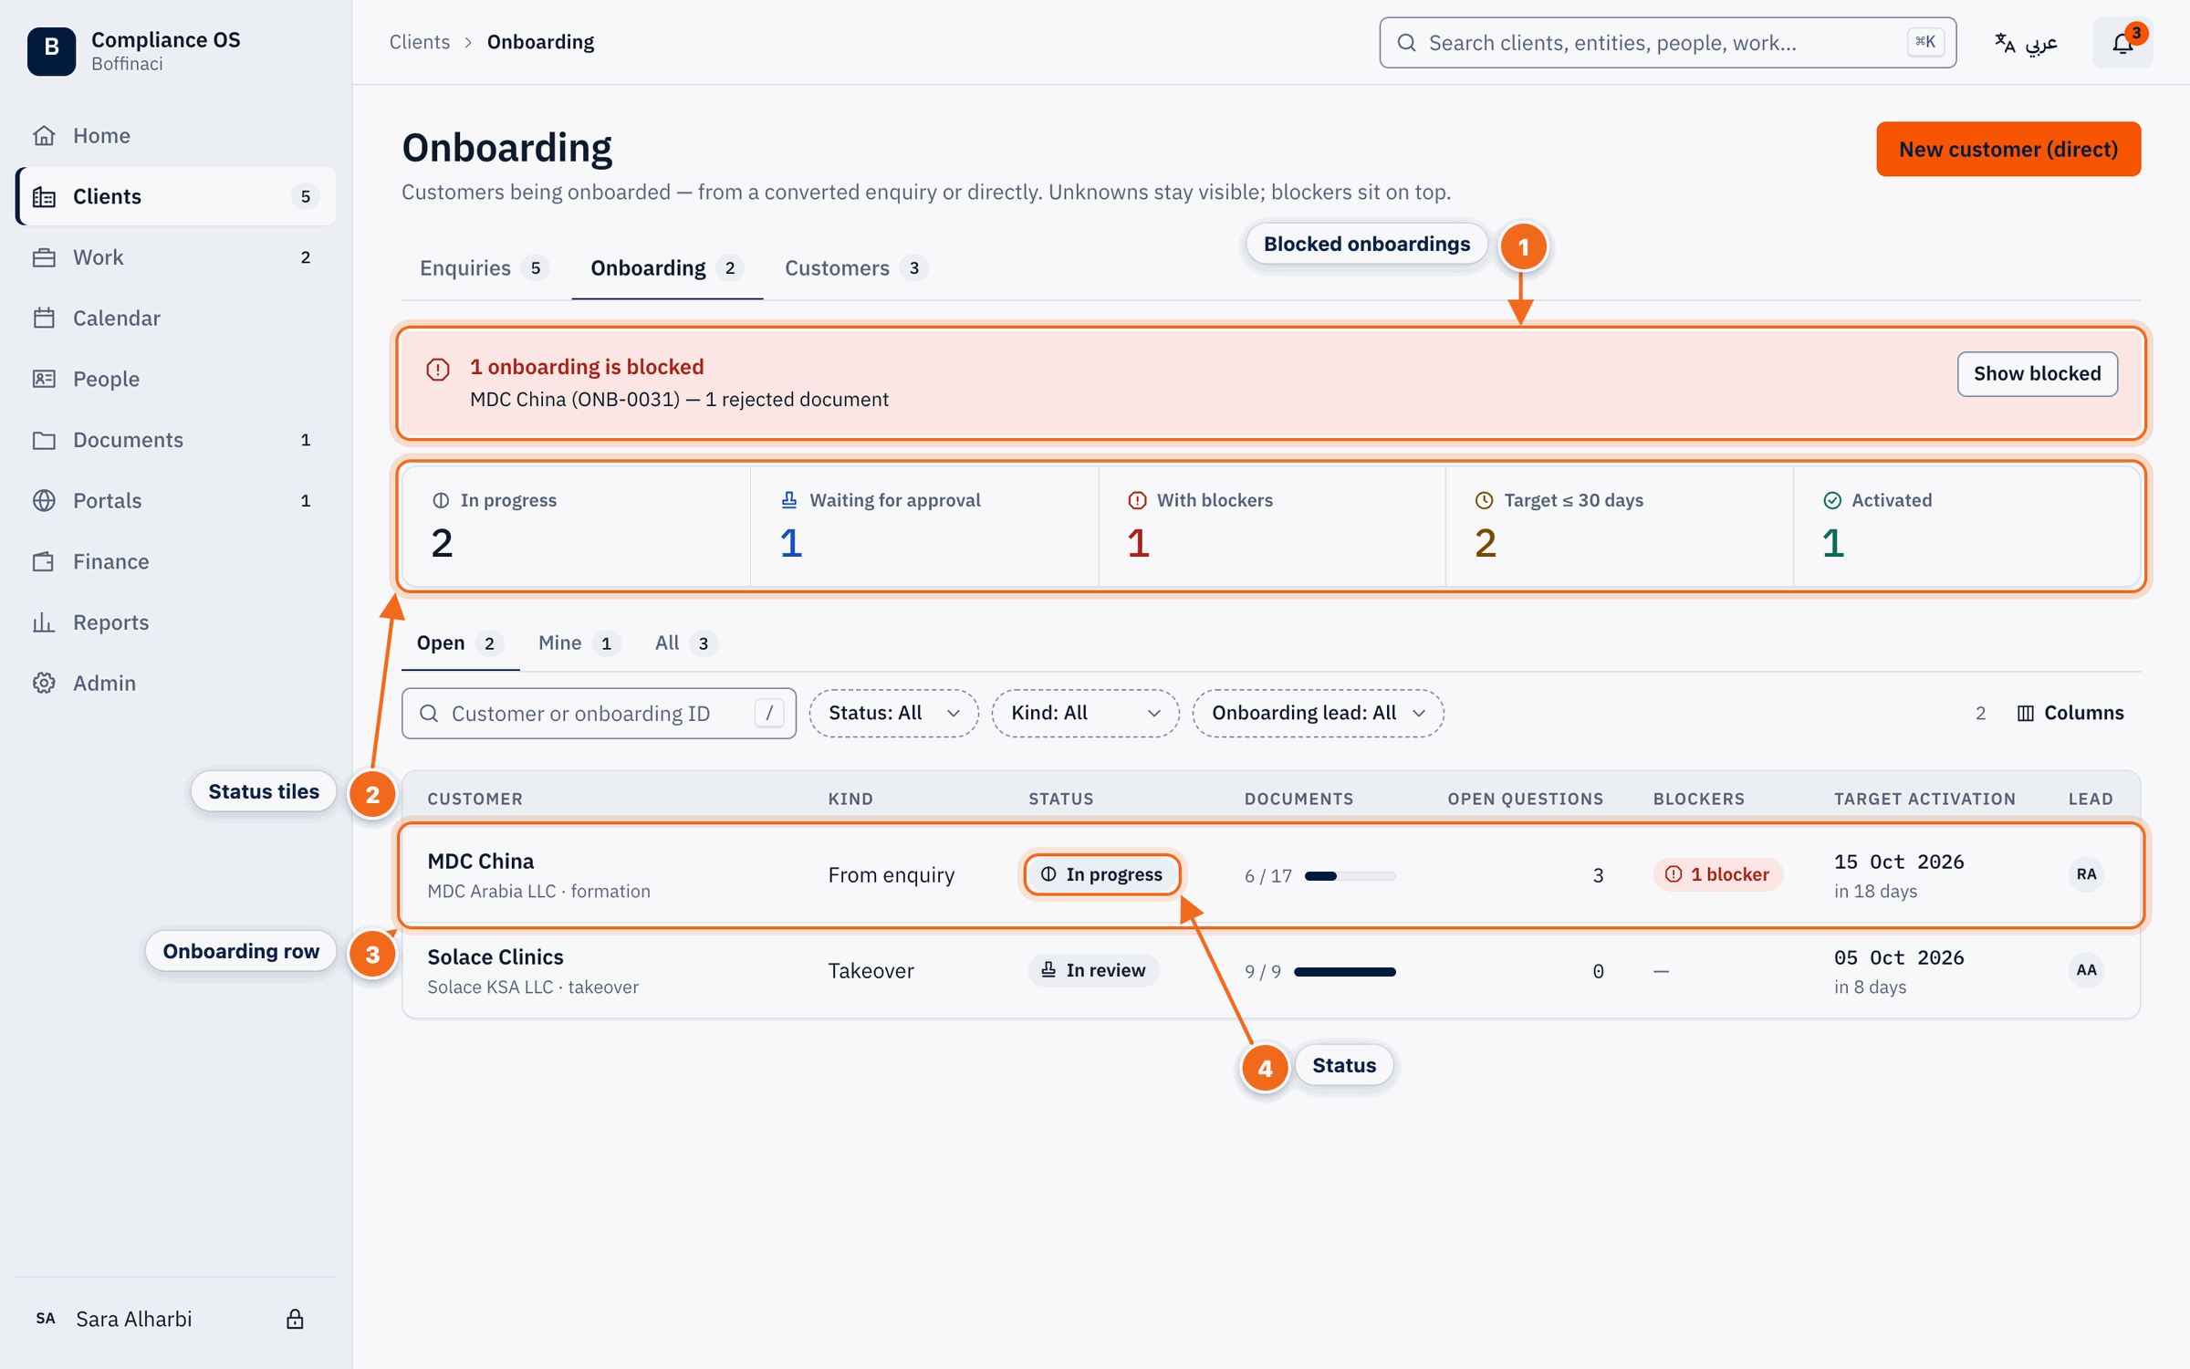
Task: Open the Solace Clinics row
Action: [x=1271, y=971]
